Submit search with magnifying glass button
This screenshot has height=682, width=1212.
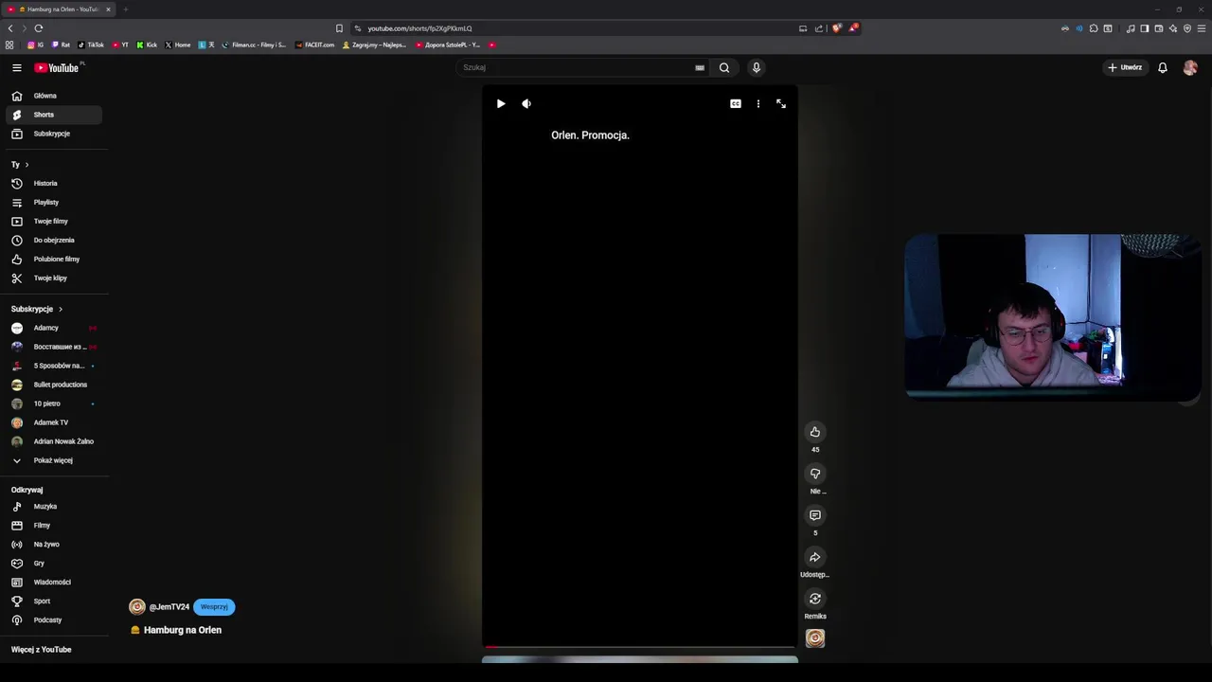point(724,67)
